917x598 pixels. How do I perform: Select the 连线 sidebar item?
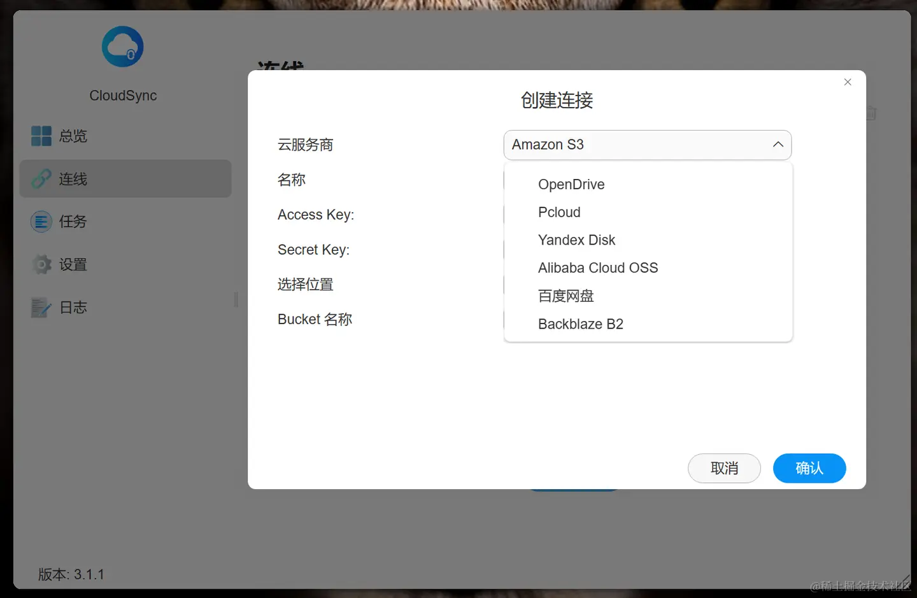125,178
